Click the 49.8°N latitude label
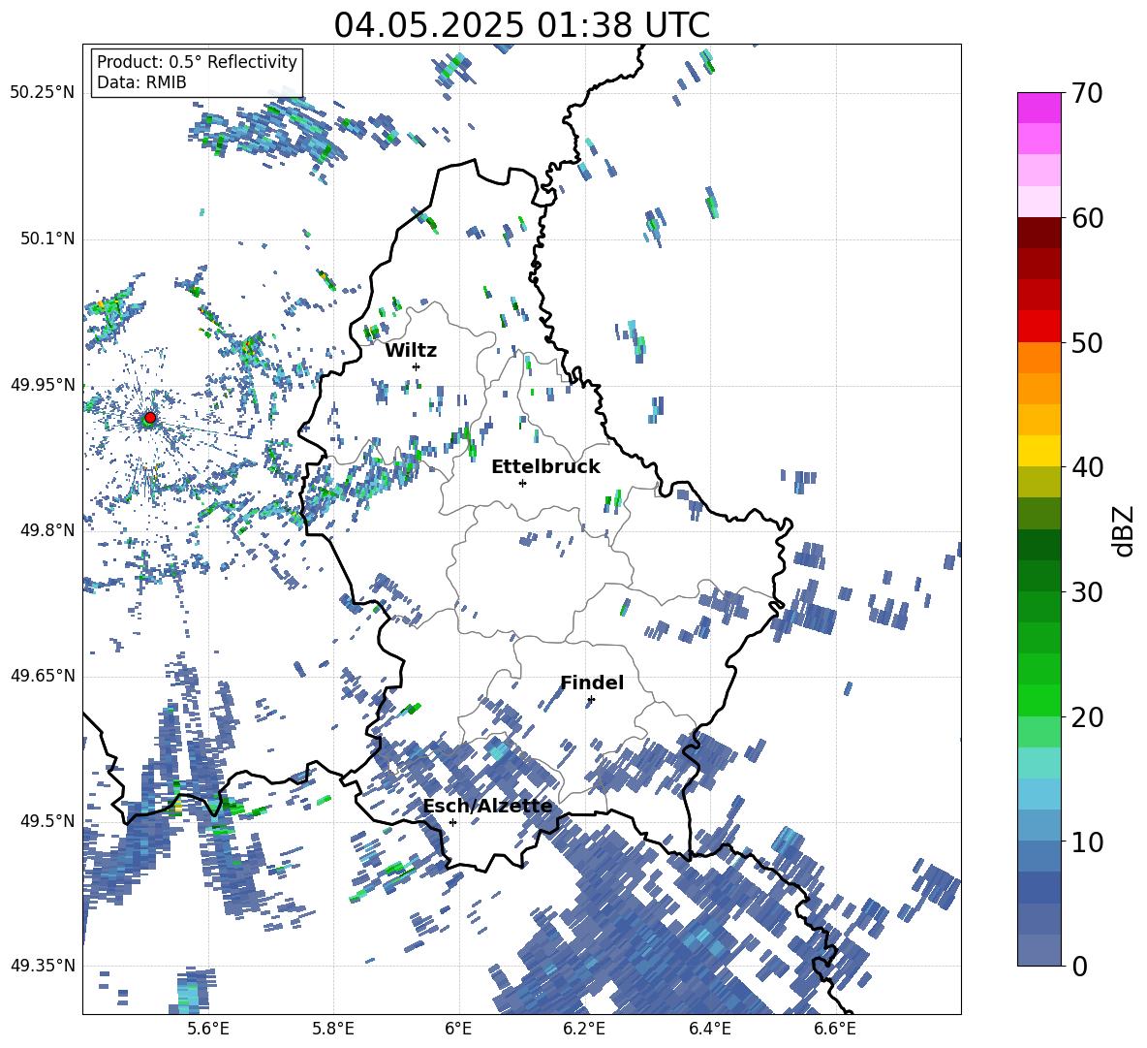 tap(47, 530)
